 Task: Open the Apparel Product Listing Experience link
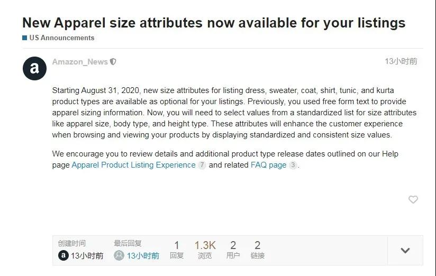(133, 165)
